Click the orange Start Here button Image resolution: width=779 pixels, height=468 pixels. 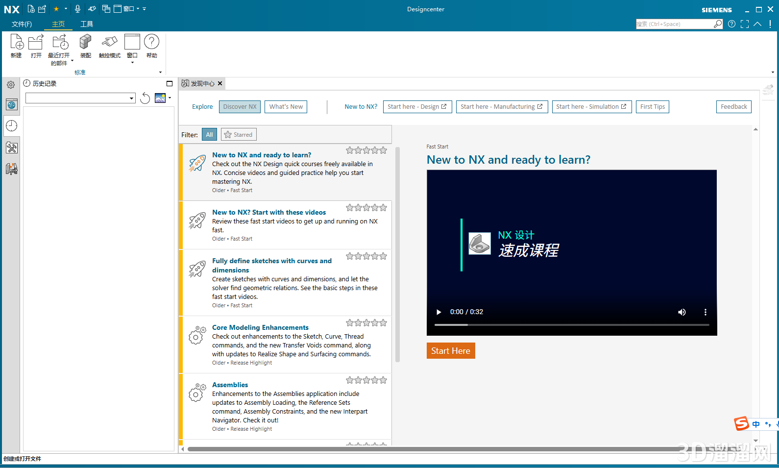point(450,351)
